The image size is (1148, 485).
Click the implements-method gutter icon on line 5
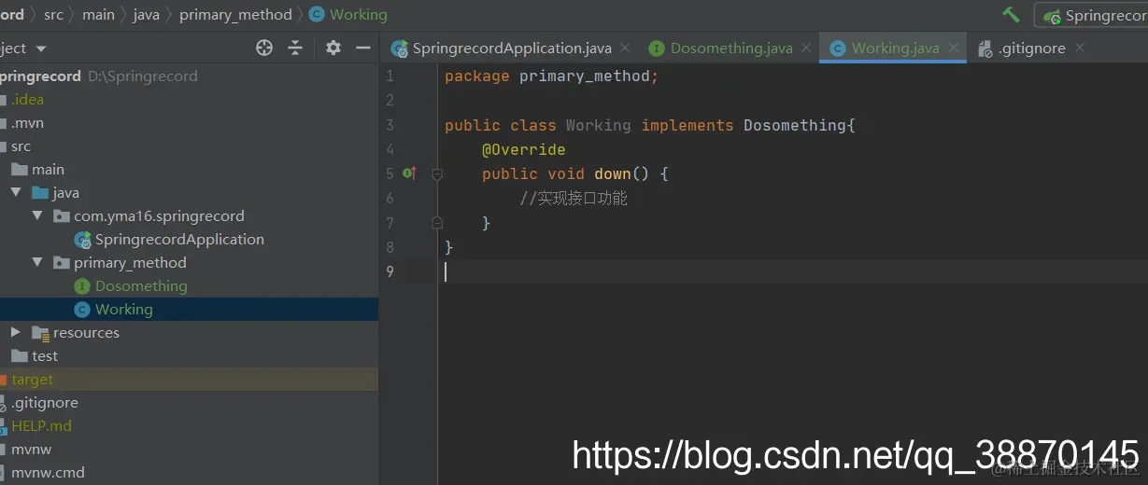tap(409, 173)
